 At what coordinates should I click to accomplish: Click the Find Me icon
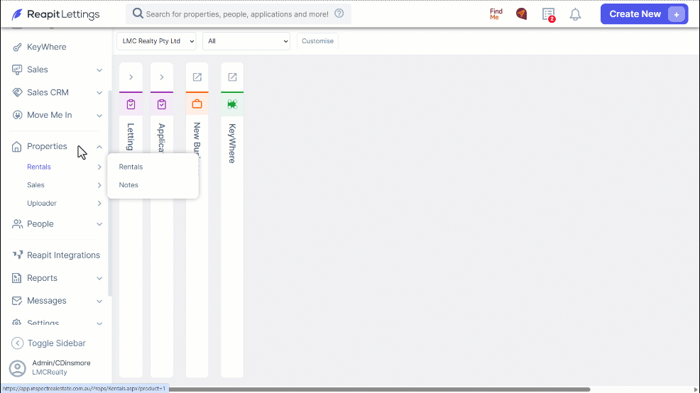click(496, 13)
